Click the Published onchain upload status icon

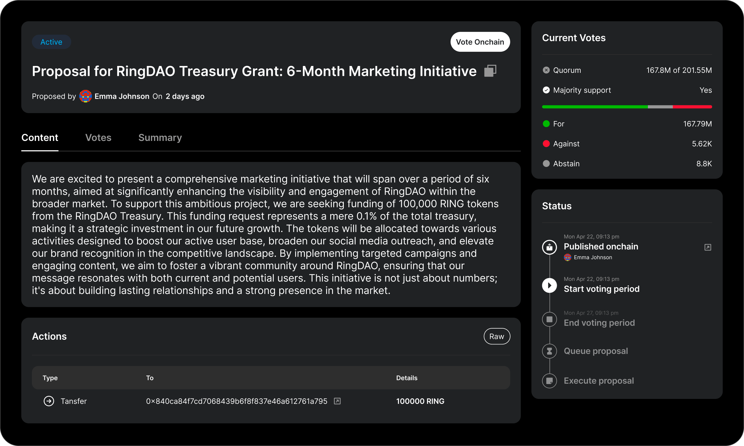click(549, 247)
